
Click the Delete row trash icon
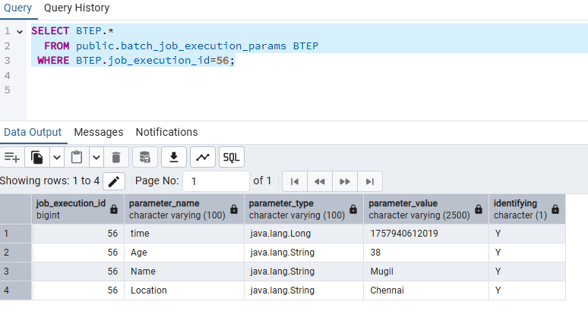(x=115, y=157)
